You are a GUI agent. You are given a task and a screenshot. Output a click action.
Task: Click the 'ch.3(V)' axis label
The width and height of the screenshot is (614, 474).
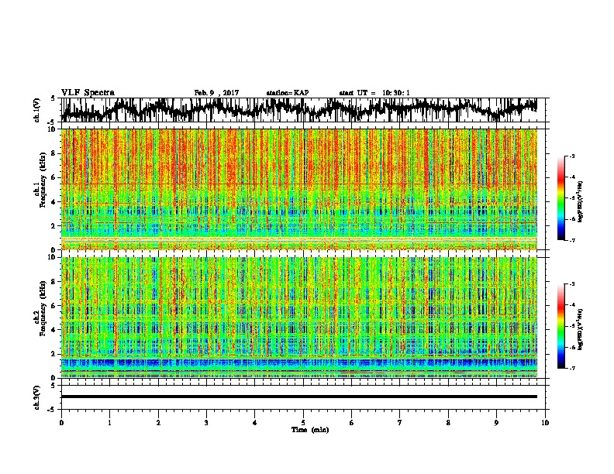(x=37, y=397)
